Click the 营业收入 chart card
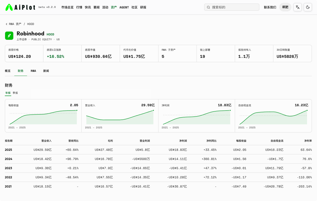 (120, 116)
